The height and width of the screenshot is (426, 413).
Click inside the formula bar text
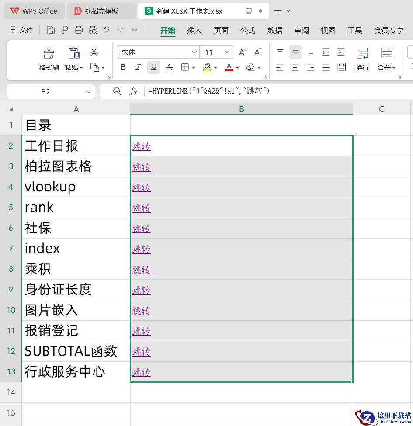point(208,91)
